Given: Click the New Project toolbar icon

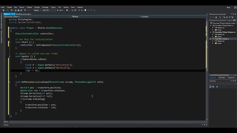Looking at the screenshot, I should tap(11, 10).
